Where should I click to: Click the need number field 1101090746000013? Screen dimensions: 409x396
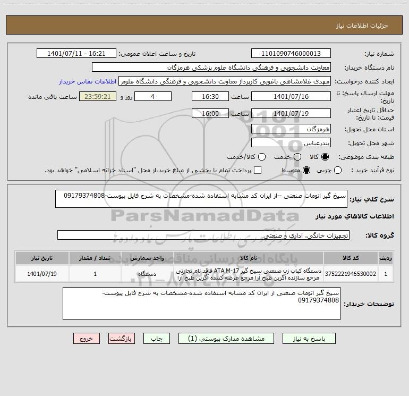pos(291,54)
